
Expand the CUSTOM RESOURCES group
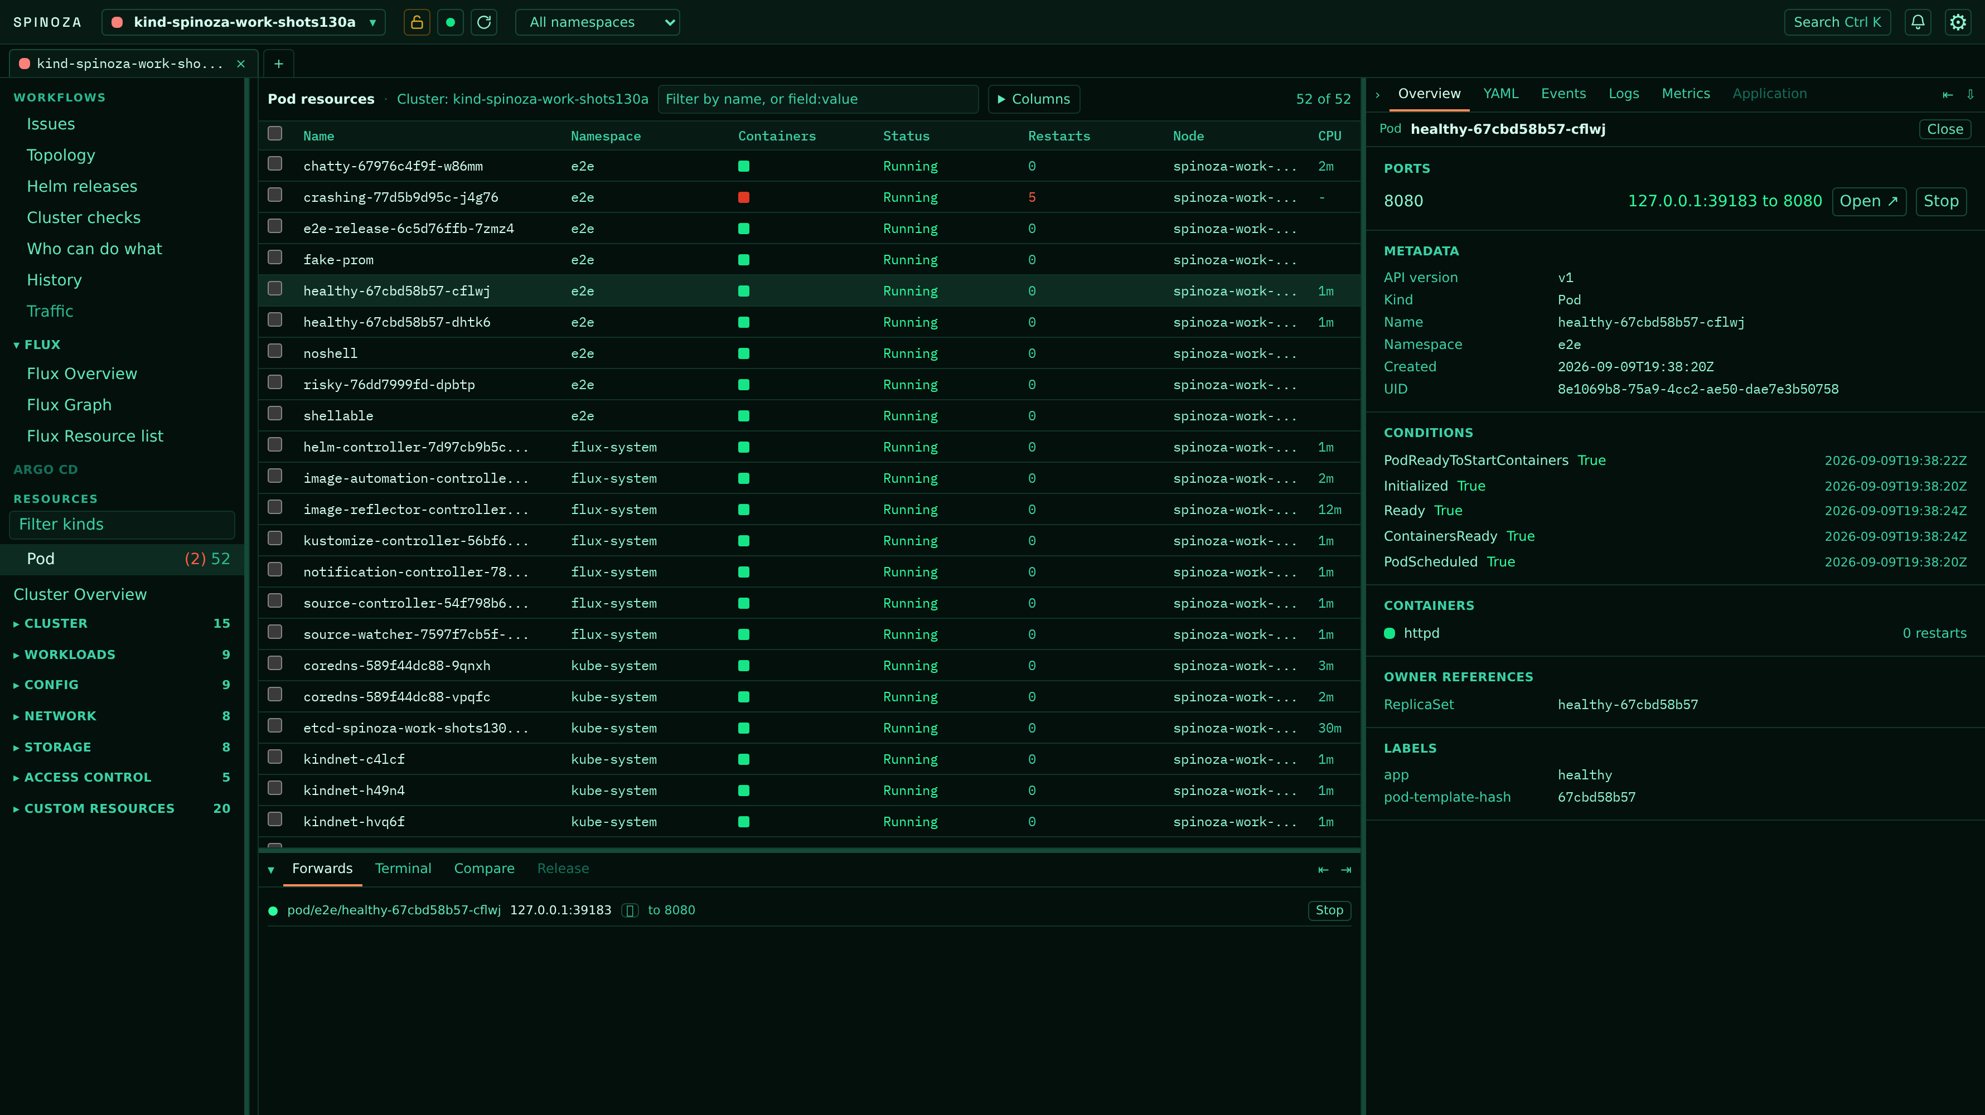122,808
